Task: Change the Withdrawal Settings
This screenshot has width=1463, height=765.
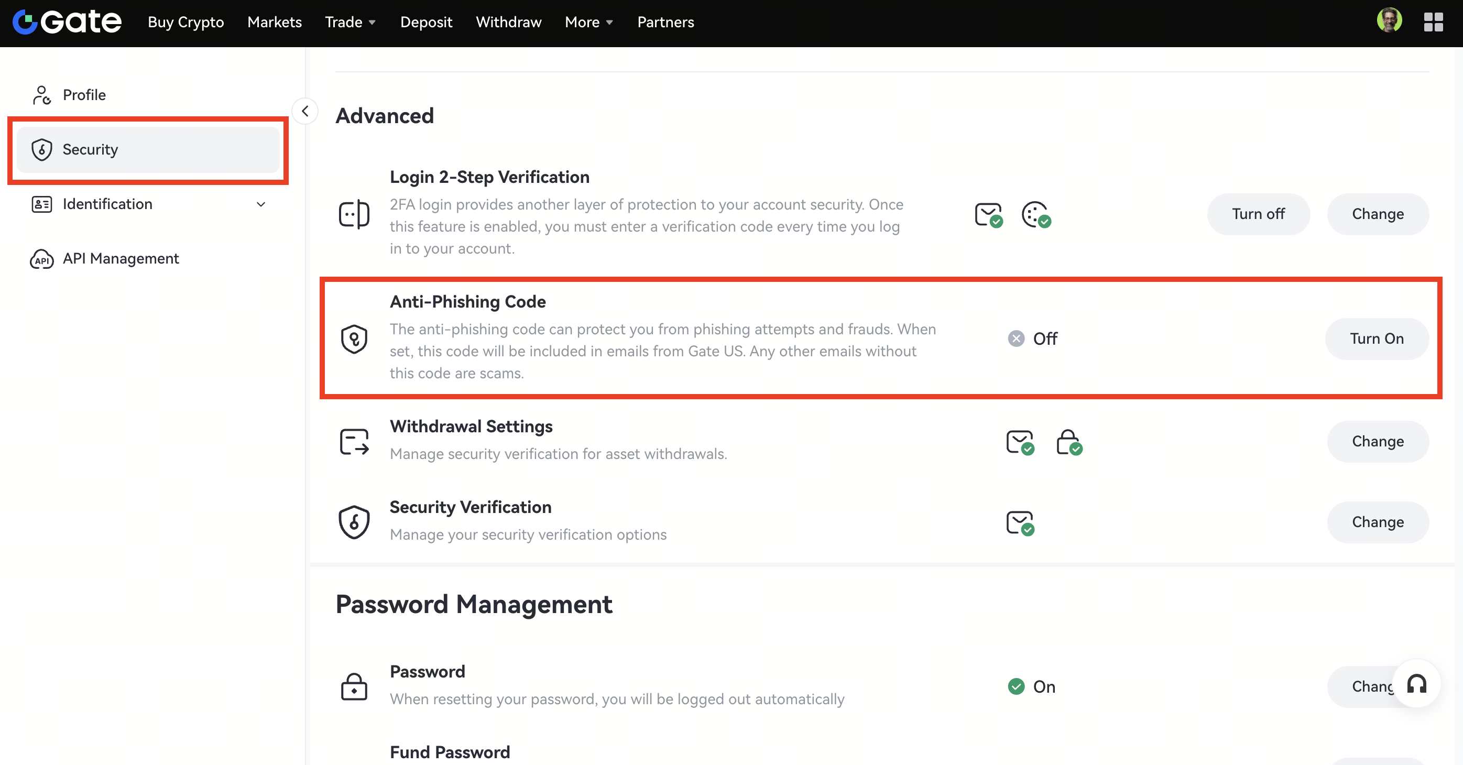Action: tap(1377, 441)
